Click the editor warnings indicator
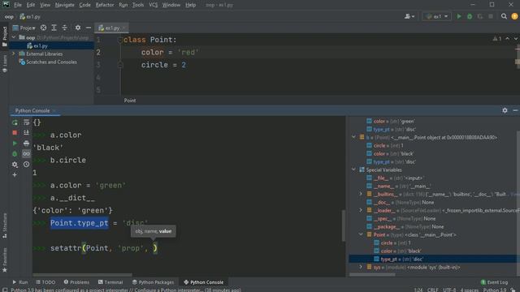Screen dimensions: 520x292 496,39
